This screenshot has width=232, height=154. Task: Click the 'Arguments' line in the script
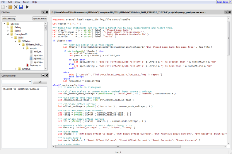pyautogui.click(x=91, y=20)
